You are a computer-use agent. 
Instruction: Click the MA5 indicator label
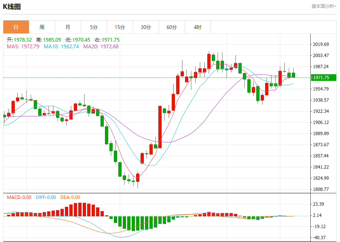(x=23, y=46)
